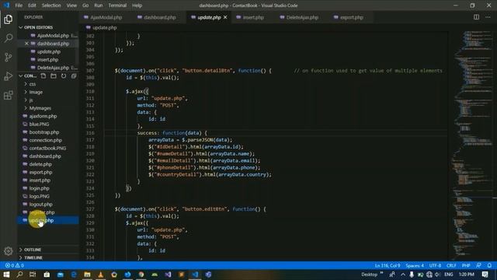This screenshot has height=280, width=497.
Task: Click the 1:20 PM taskbar clock
Action: [466, 275]
